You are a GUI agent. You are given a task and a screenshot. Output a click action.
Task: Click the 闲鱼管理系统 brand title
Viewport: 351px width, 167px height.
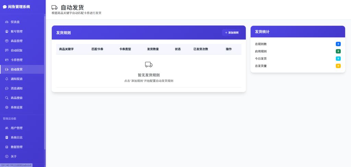(x=19, y=7)
